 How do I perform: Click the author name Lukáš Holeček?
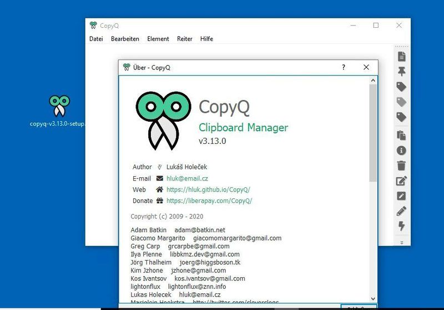(x=186, y=167)
